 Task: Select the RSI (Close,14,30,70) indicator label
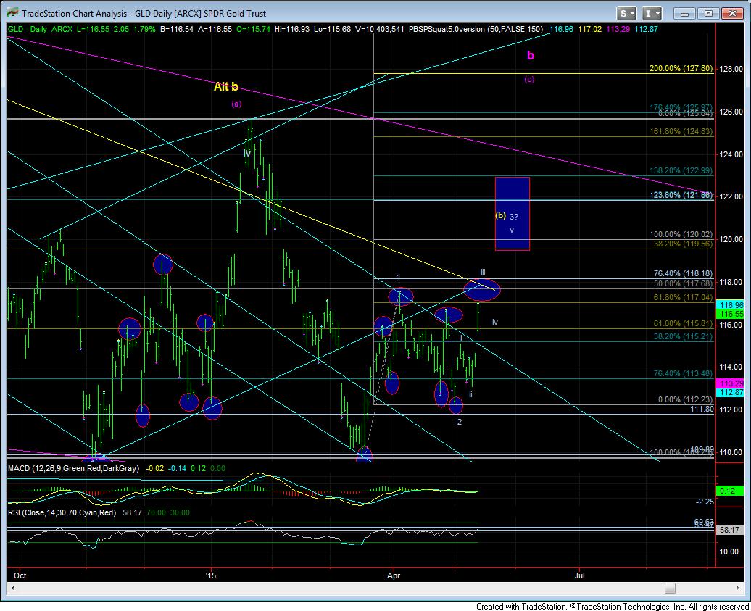62,512
